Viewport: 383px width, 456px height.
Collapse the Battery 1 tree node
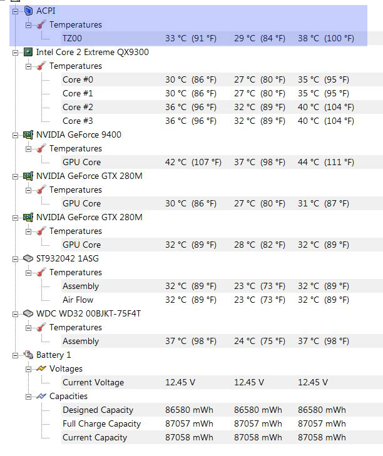click(16, 355)
